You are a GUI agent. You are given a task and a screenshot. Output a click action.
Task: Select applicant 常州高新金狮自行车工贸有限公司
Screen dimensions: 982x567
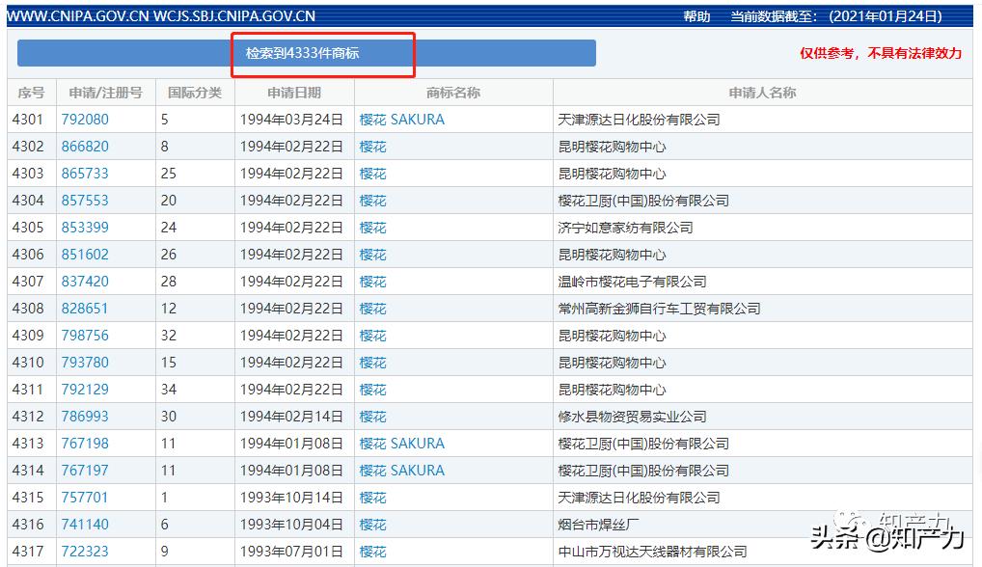(x=660, y=309)
